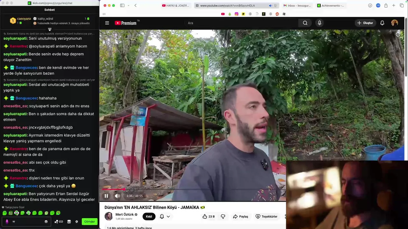Open the YouTube hamburger guide menu
Image resolution: width=408 pixels, height=229 pixels.
click(x=107, y=23)
